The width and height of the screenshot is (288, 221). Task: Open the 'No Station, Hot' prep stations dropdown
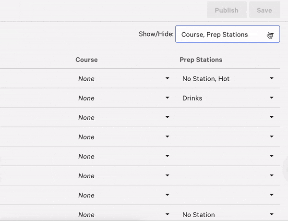pos(227,79)
